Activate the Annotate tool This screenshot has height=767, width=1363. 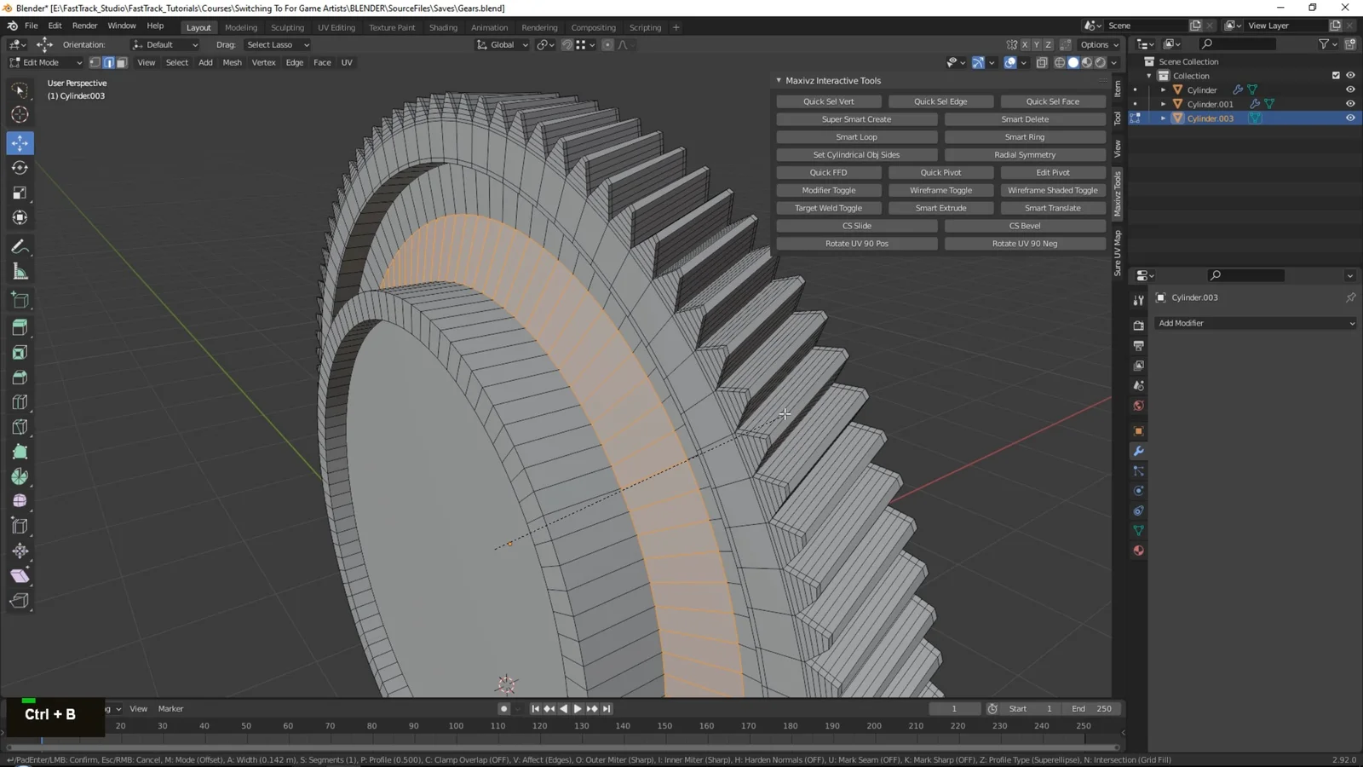tap(20, 246)
